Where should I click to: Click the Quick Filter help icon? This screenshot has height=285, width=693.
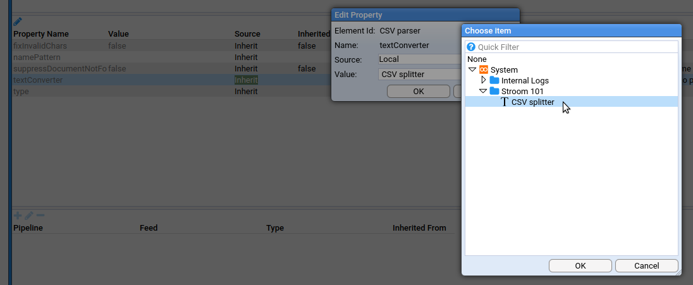(470, 47)
